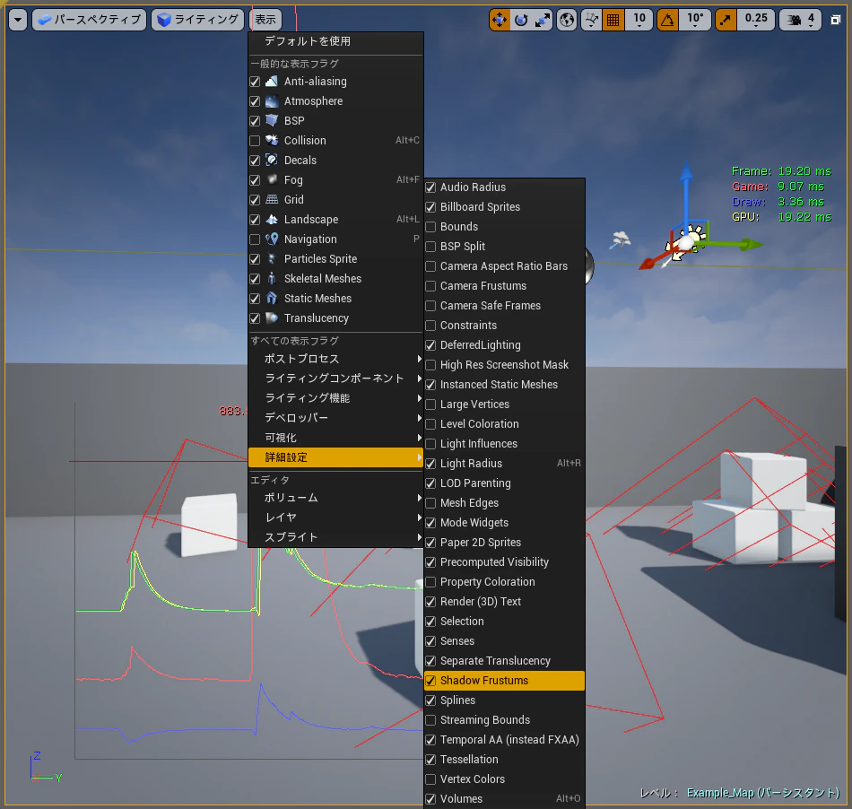
Task: Toggle grid snapping icon
Action: click(x=613, y=20)
